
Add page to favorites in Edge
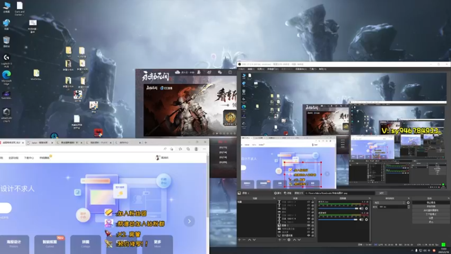[172, 149]
